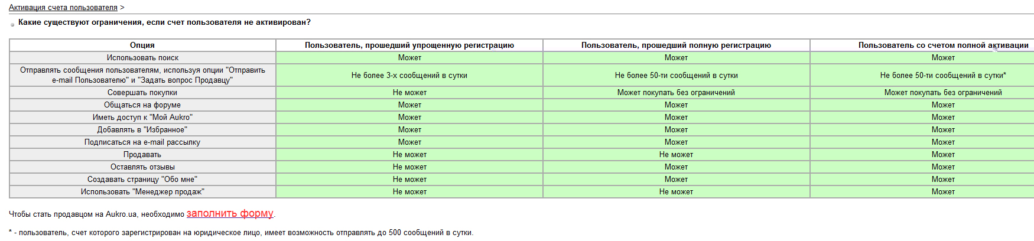This screenshot has height=241, width=1034.
Task: Click the heading "Какие существуют ограничения"
Action: [164, 22]
